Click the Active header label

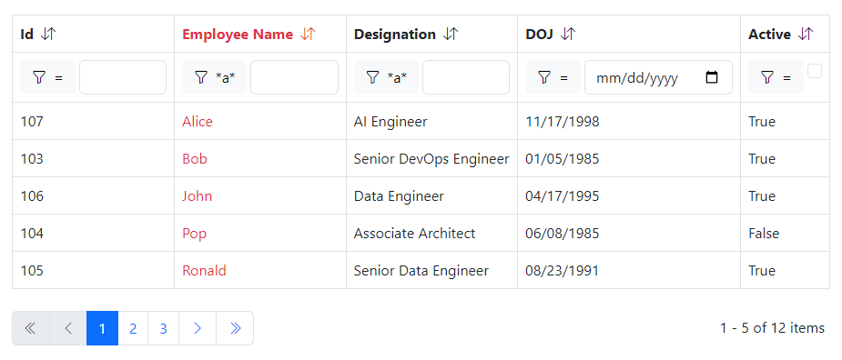click(x=769, y=35)
